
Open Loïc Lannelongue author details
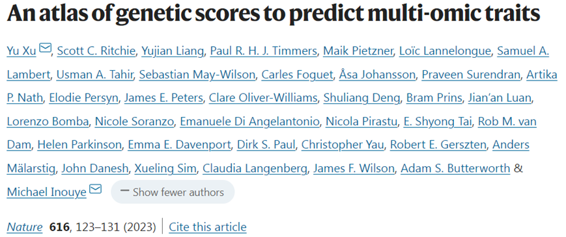[445, 51]
